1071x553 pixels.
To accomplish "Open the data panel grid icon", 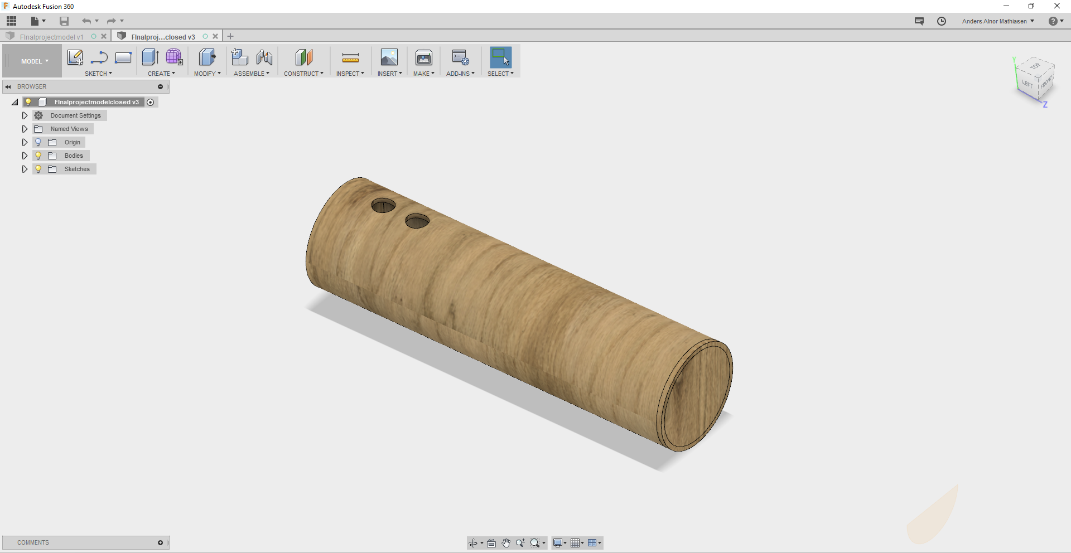I will point(12,21).
